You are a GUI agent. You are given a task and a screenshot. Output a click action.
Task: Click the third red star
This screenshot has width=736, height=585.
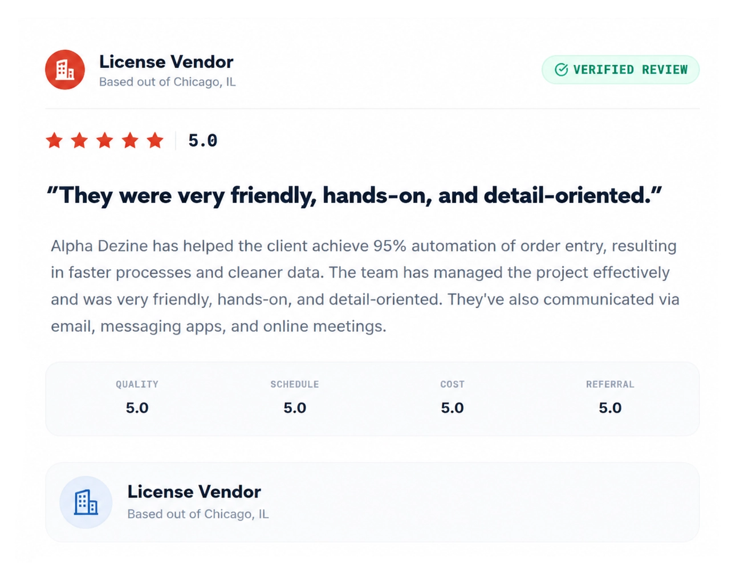(105, 140)
